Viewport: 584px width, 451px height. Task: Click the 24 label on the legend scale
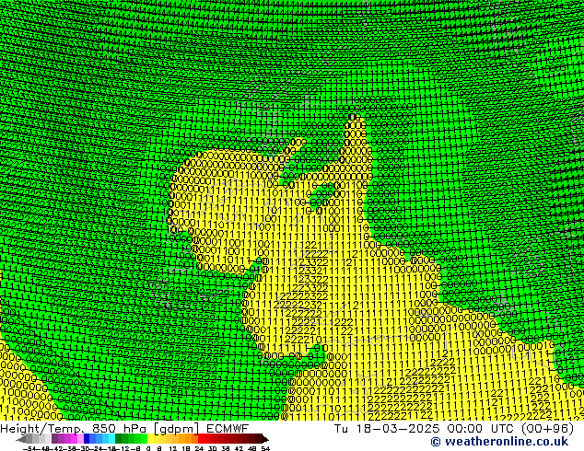click(199, 448)
